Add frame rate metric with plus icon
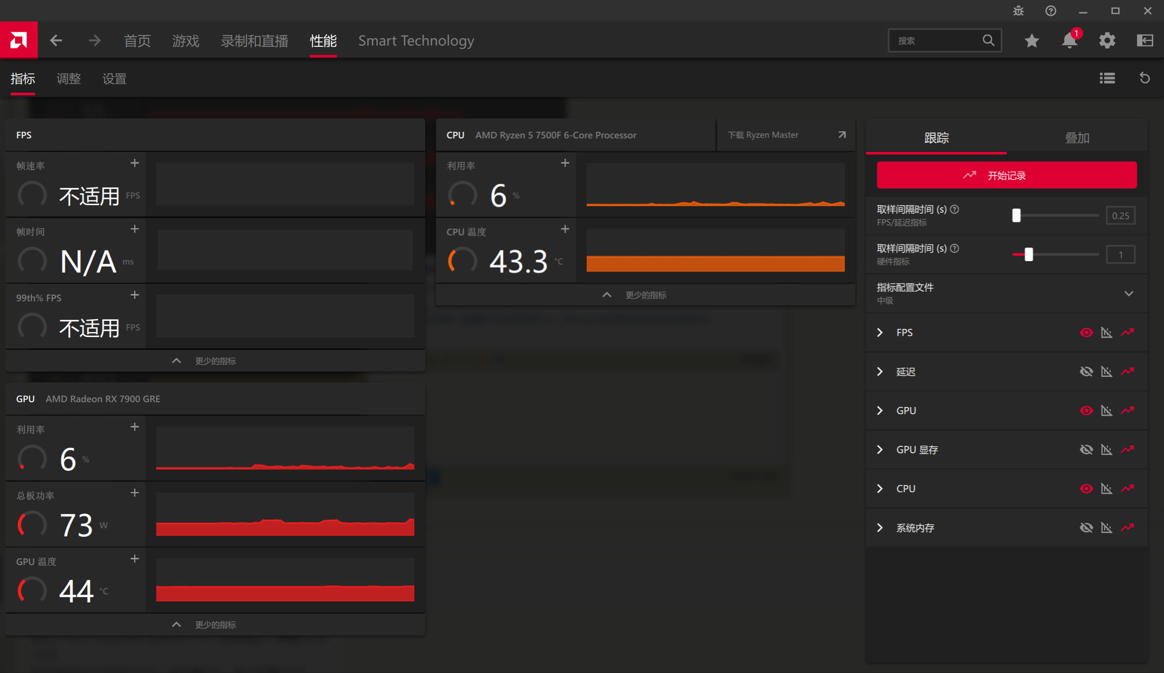The image size is (1164, 673). (x=135, y=163)
